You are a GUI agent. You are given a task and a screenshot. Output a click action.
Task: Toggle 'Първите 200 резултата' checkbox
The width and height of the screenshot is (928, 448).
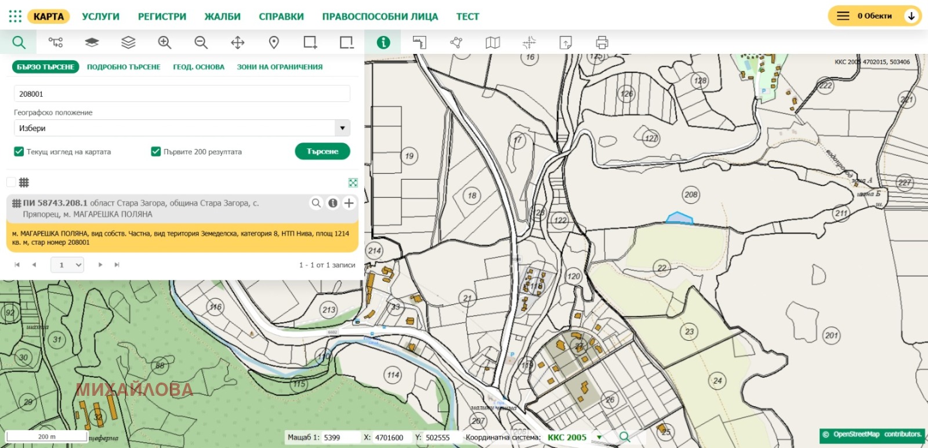point(155,151)
